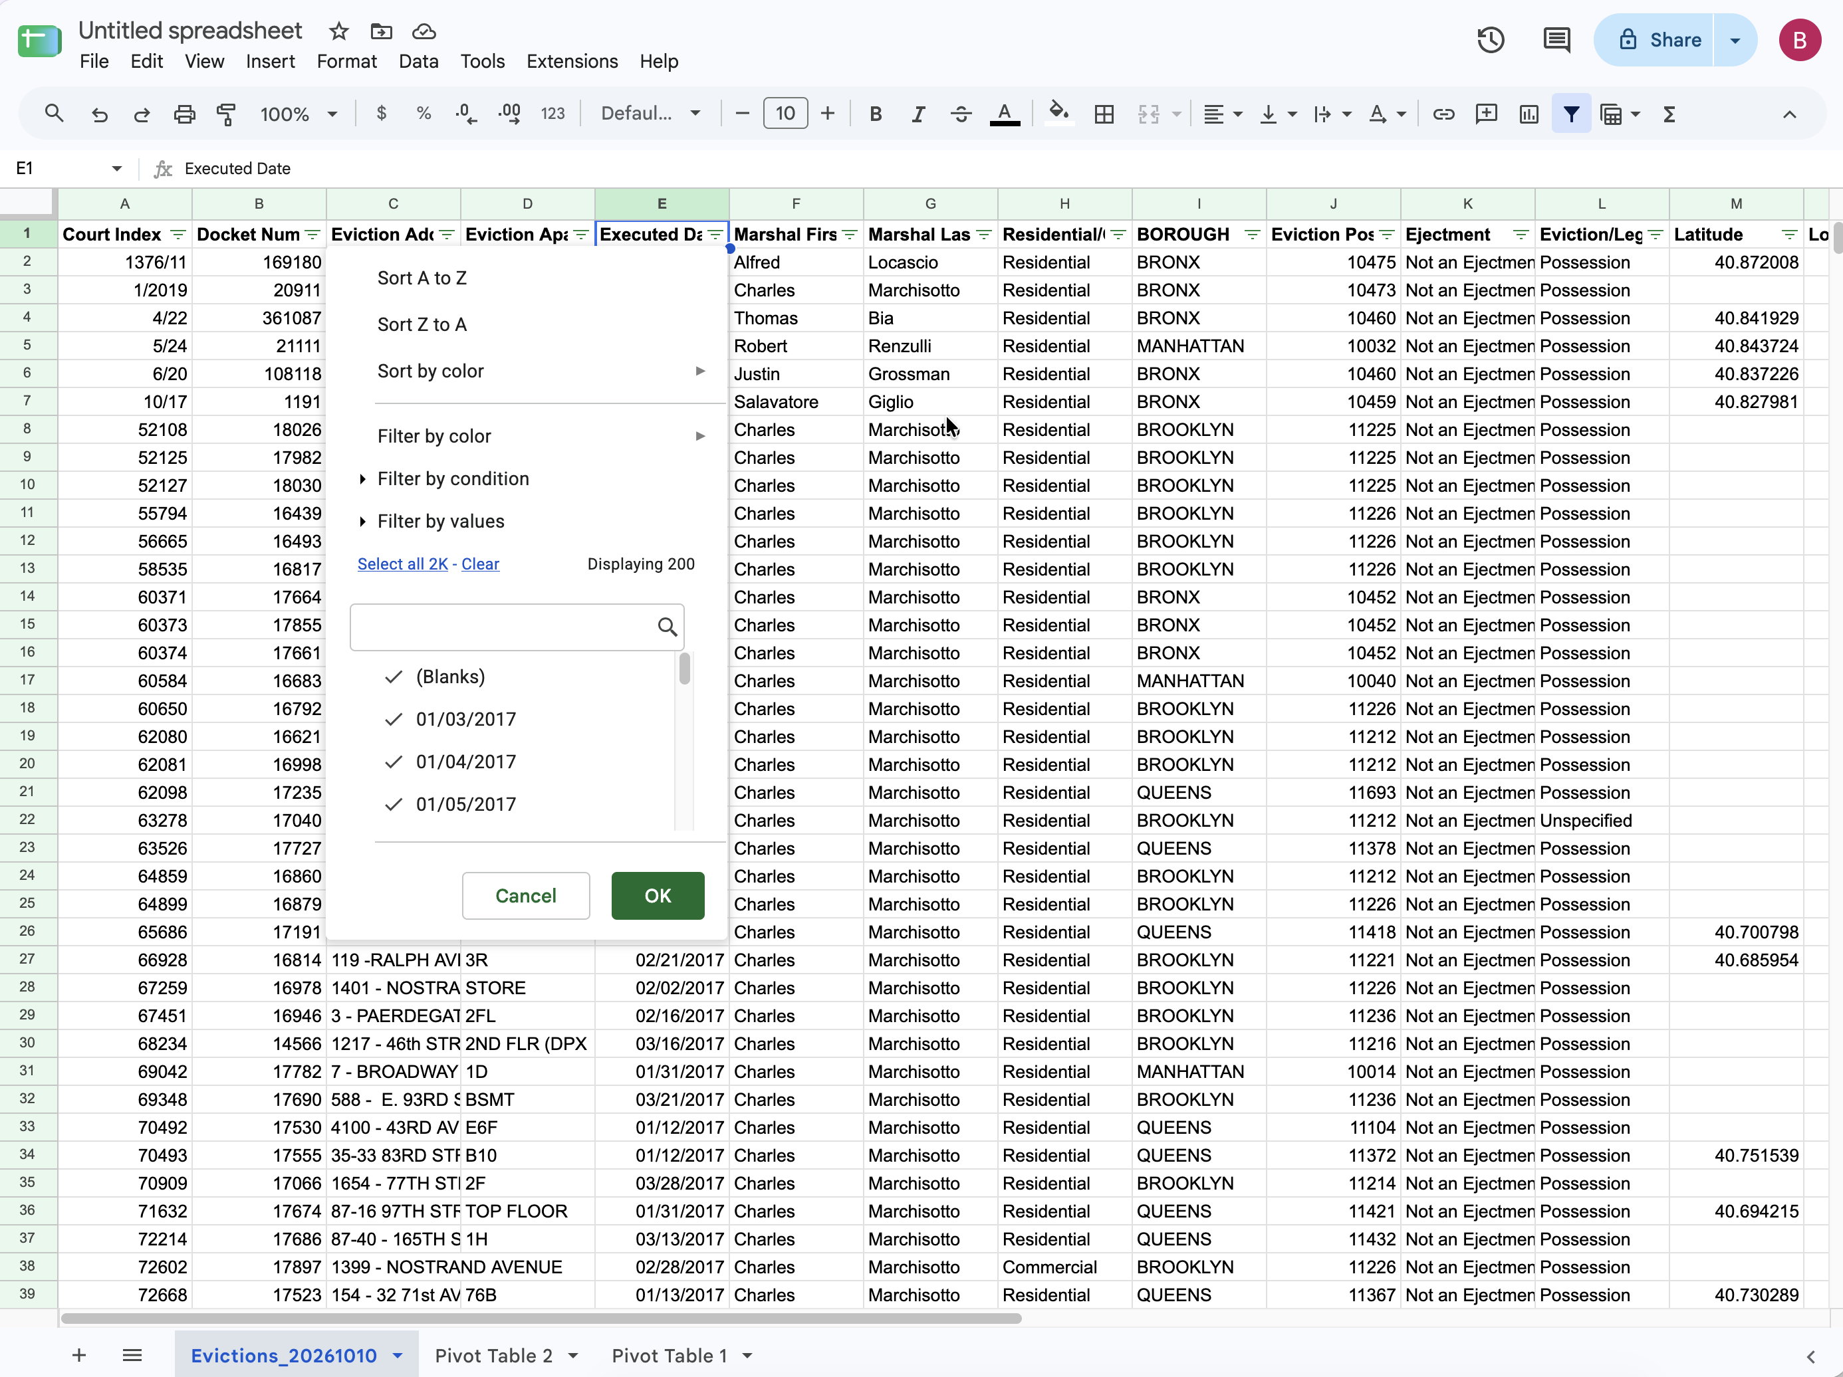
Task: Click the Clear link
Action: click(480, 564)
